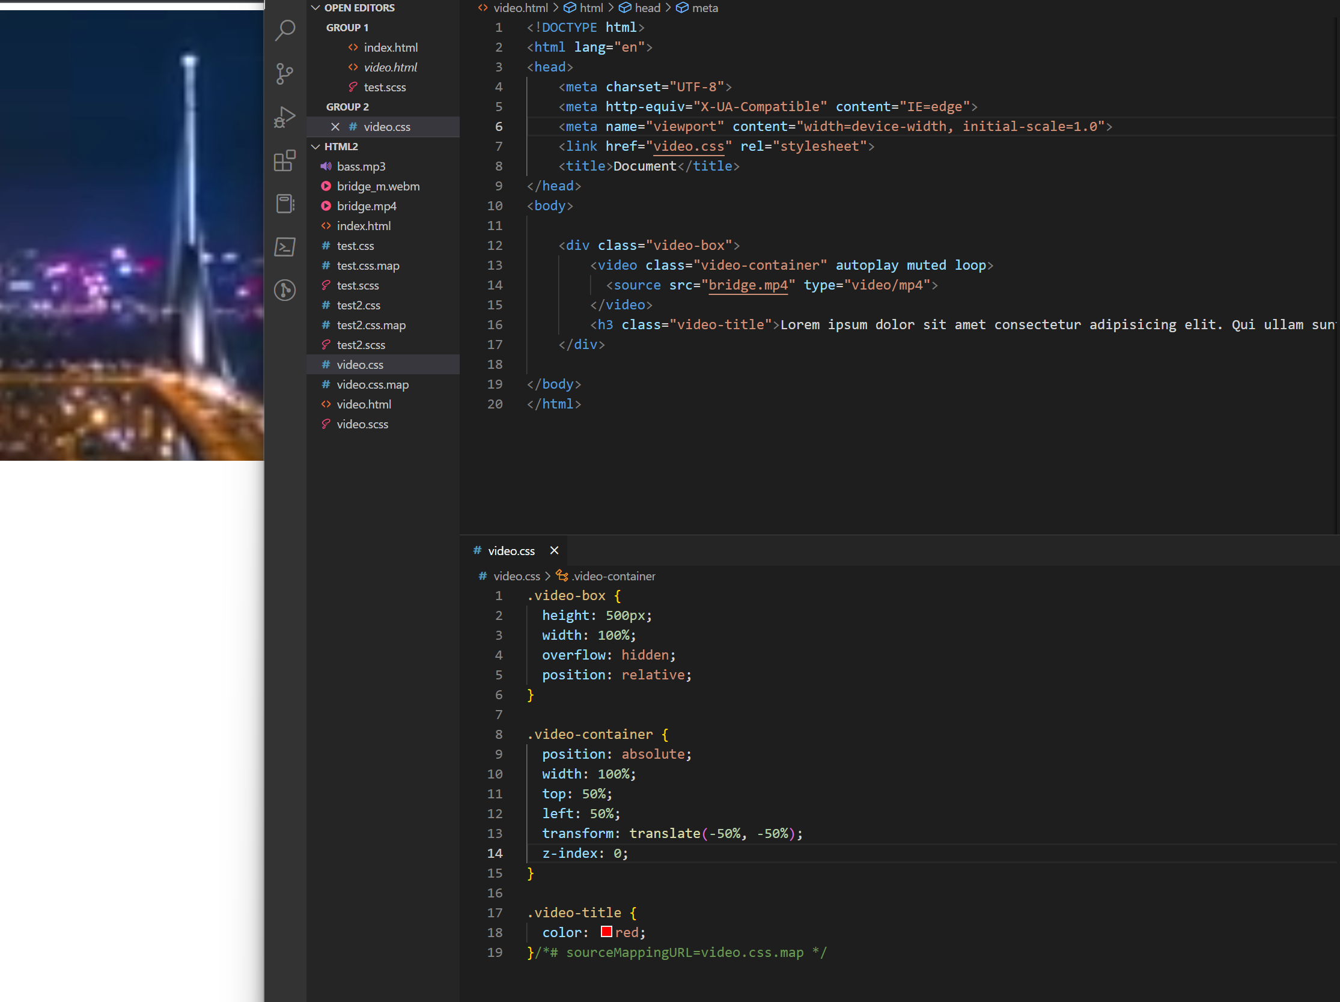The width and height of the screenshot is (1340, 1002).
Task: Collapse the OPEN EDITORS section
Action: tap(359, 8)
